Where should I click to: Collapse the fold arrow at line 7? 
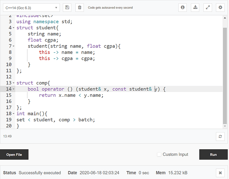tap(14, 46)
